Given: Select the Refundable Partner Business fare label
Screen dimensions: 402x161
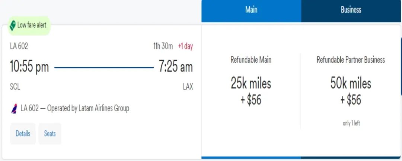Looking at the screenshot, I should (x=351, y=60).
